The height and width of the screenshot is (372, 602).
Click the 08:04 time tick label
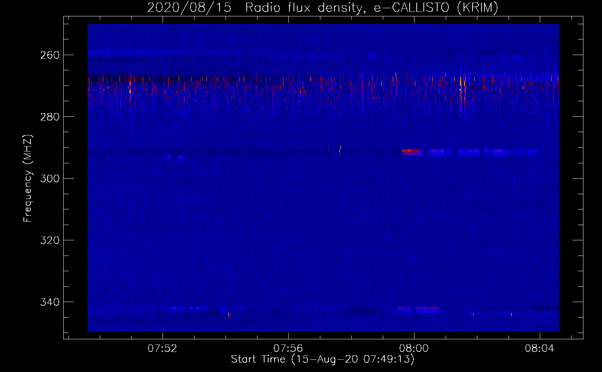point(540,349)
